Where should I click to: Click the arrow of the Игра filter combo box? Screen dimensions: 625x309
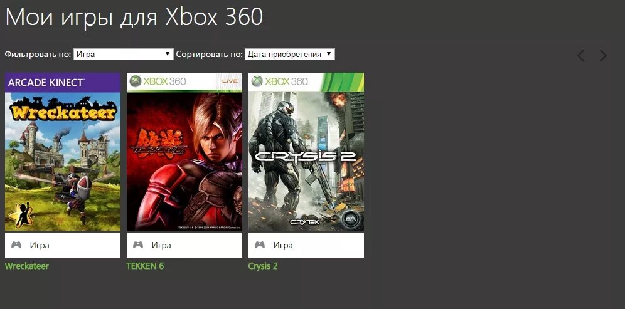coord(168,54)
